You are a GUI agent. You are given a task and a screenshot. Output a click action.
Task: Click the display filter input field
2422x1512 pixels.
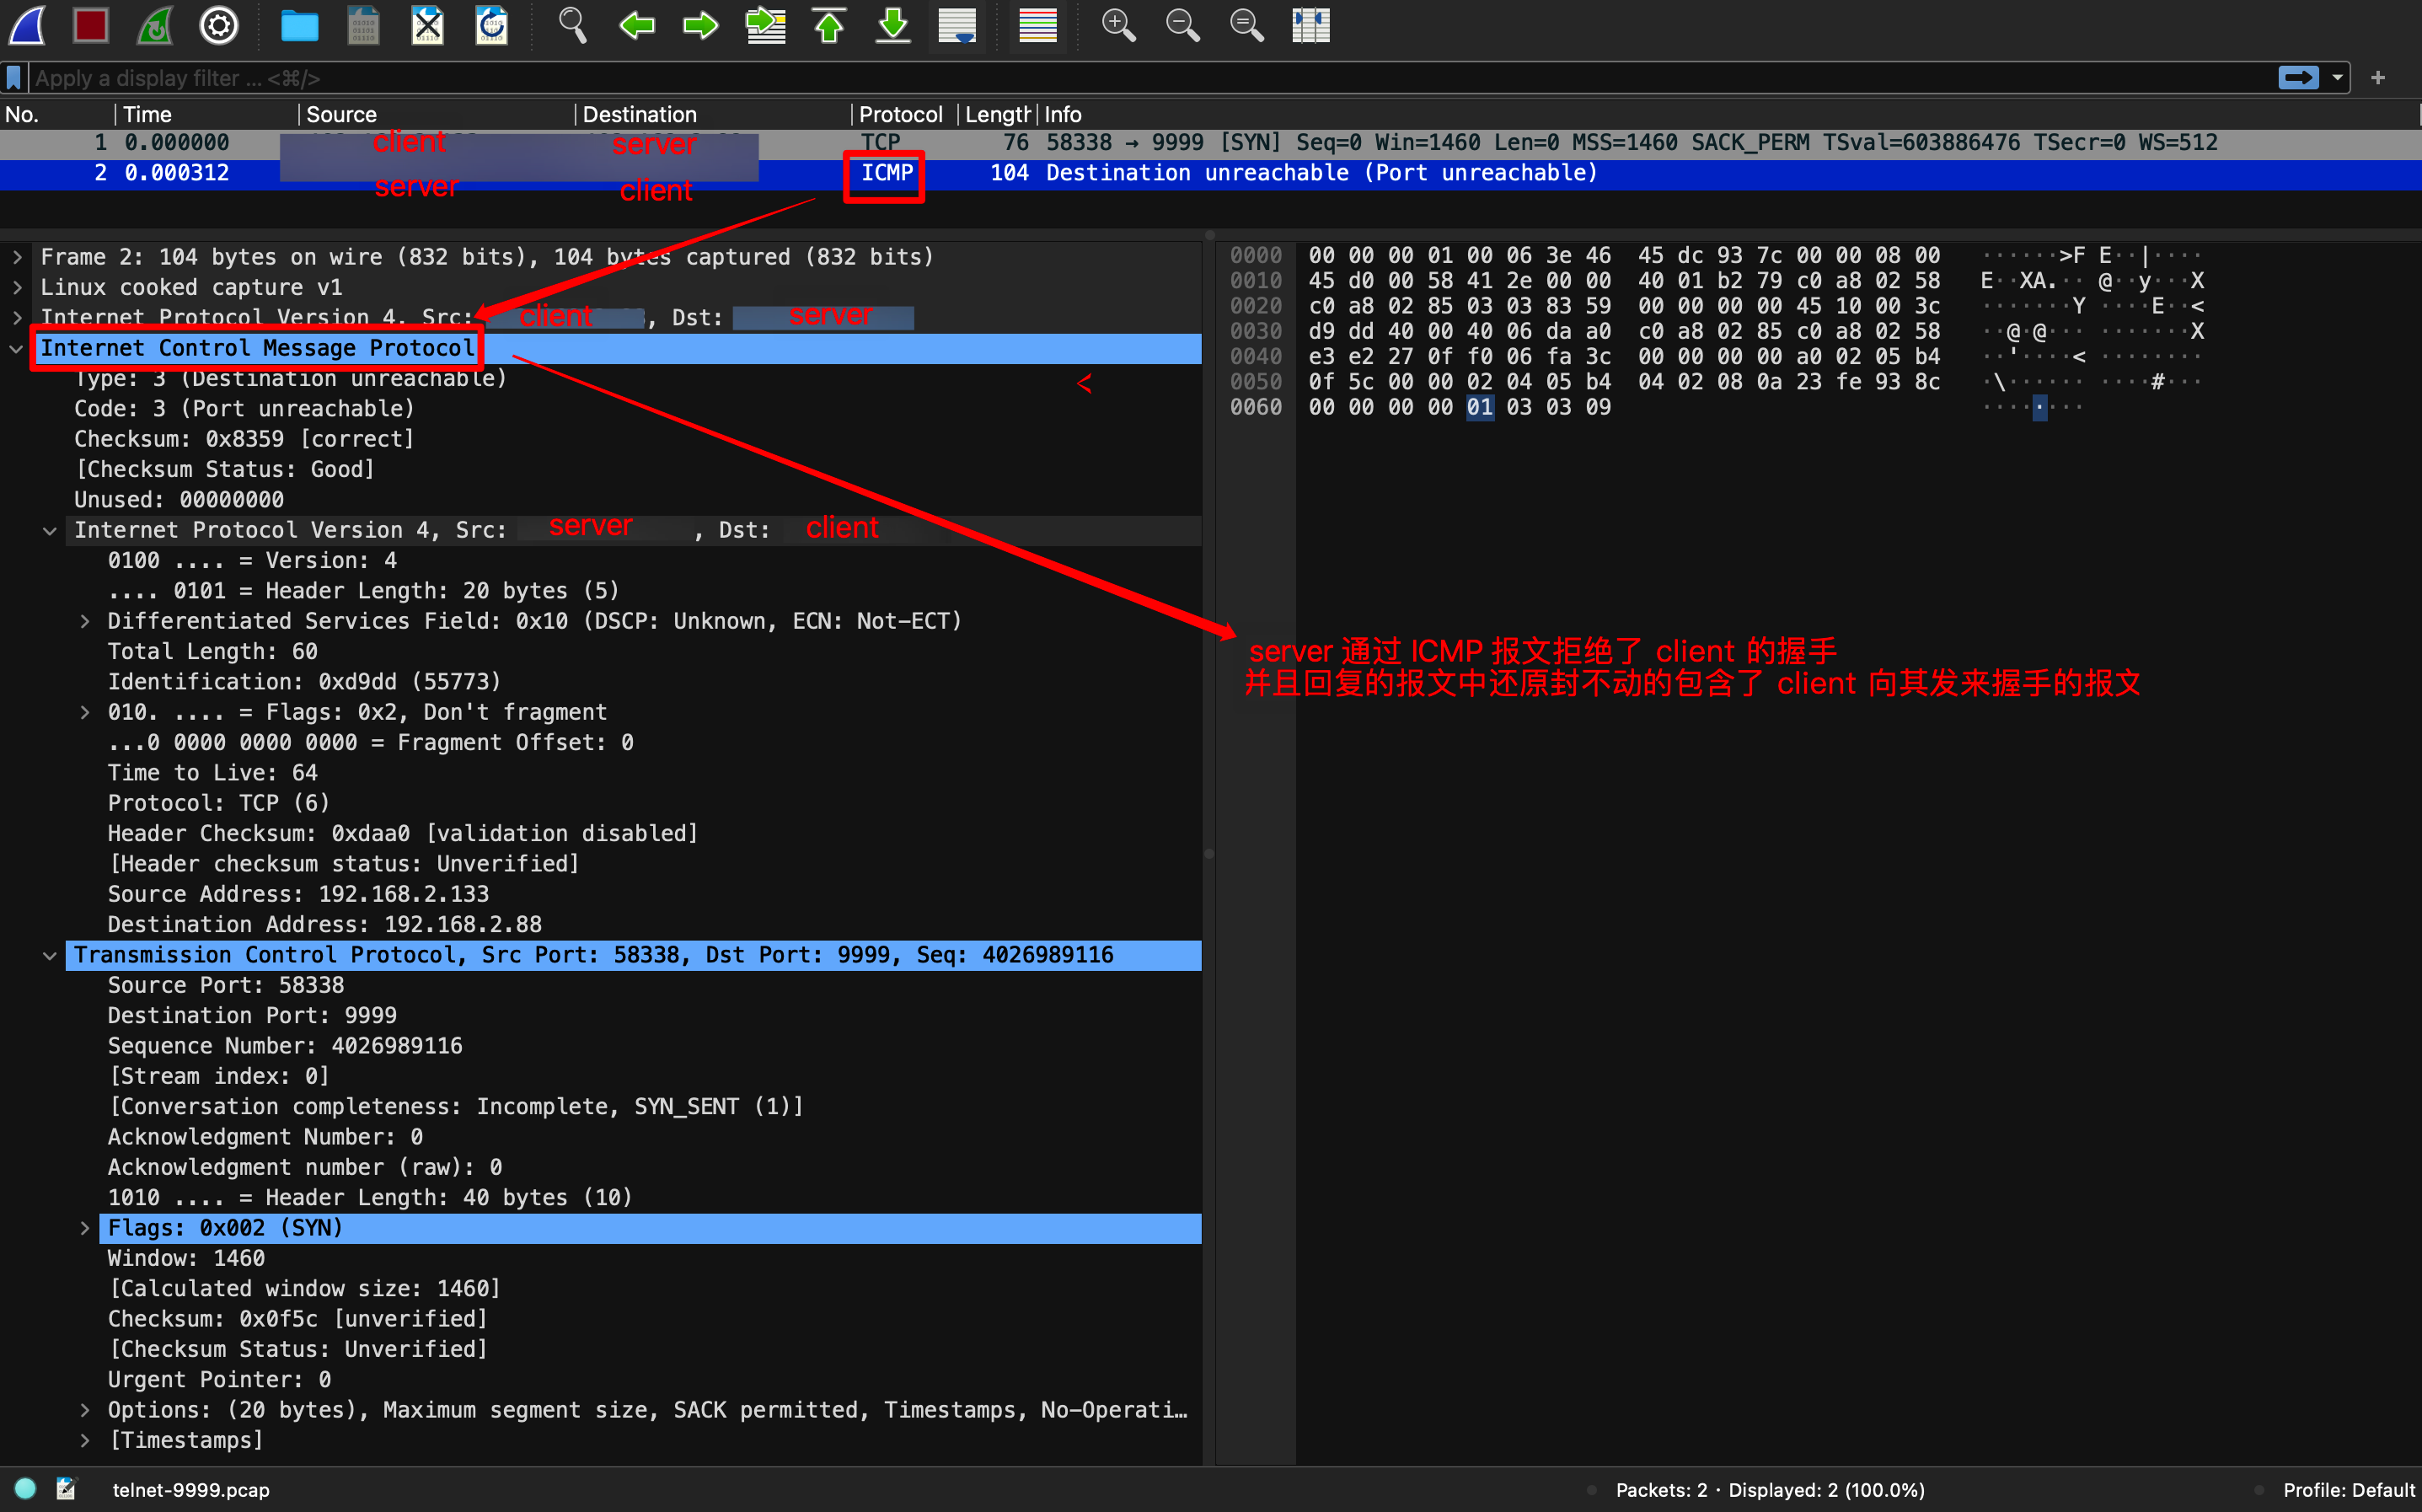point(1100,78)
